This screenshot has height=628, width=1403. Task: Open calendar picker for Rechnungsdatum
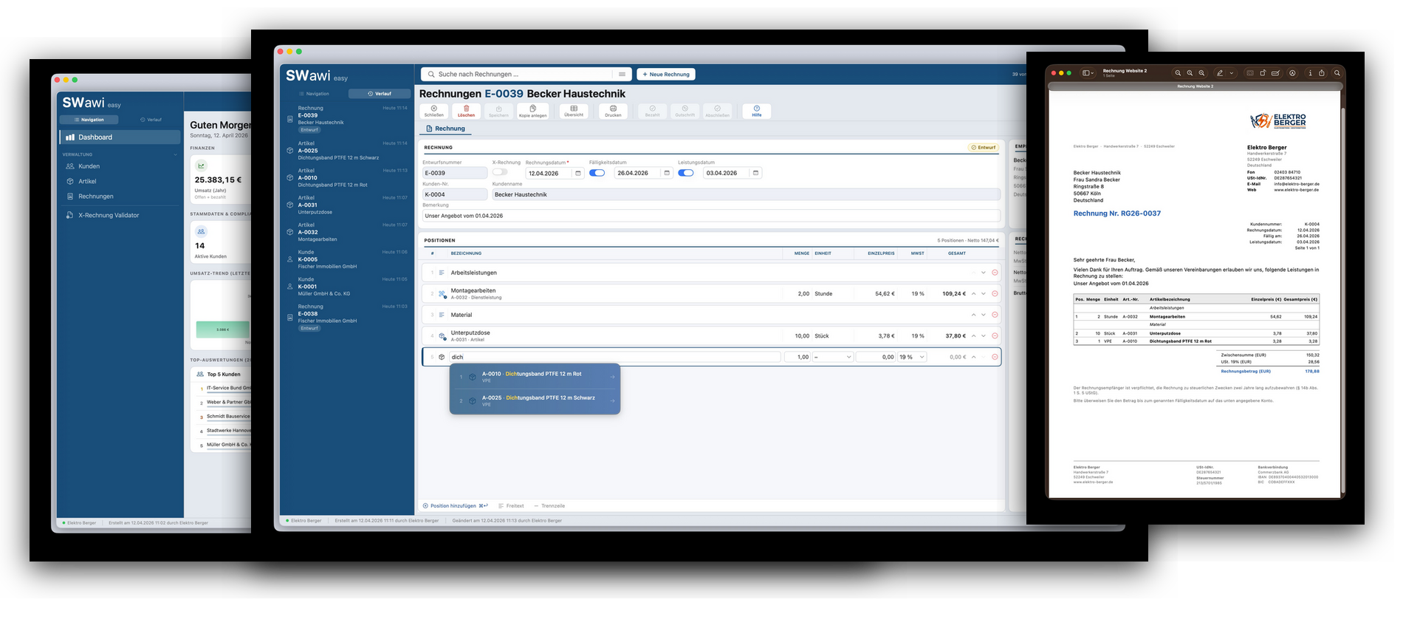pos(577,173)
